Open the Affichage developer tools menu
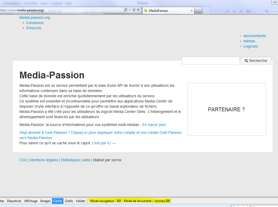The image size is (278, 207). point(31,201)
